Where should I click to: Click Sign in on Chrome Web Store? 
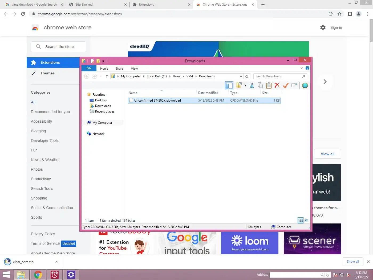(336, 27)
